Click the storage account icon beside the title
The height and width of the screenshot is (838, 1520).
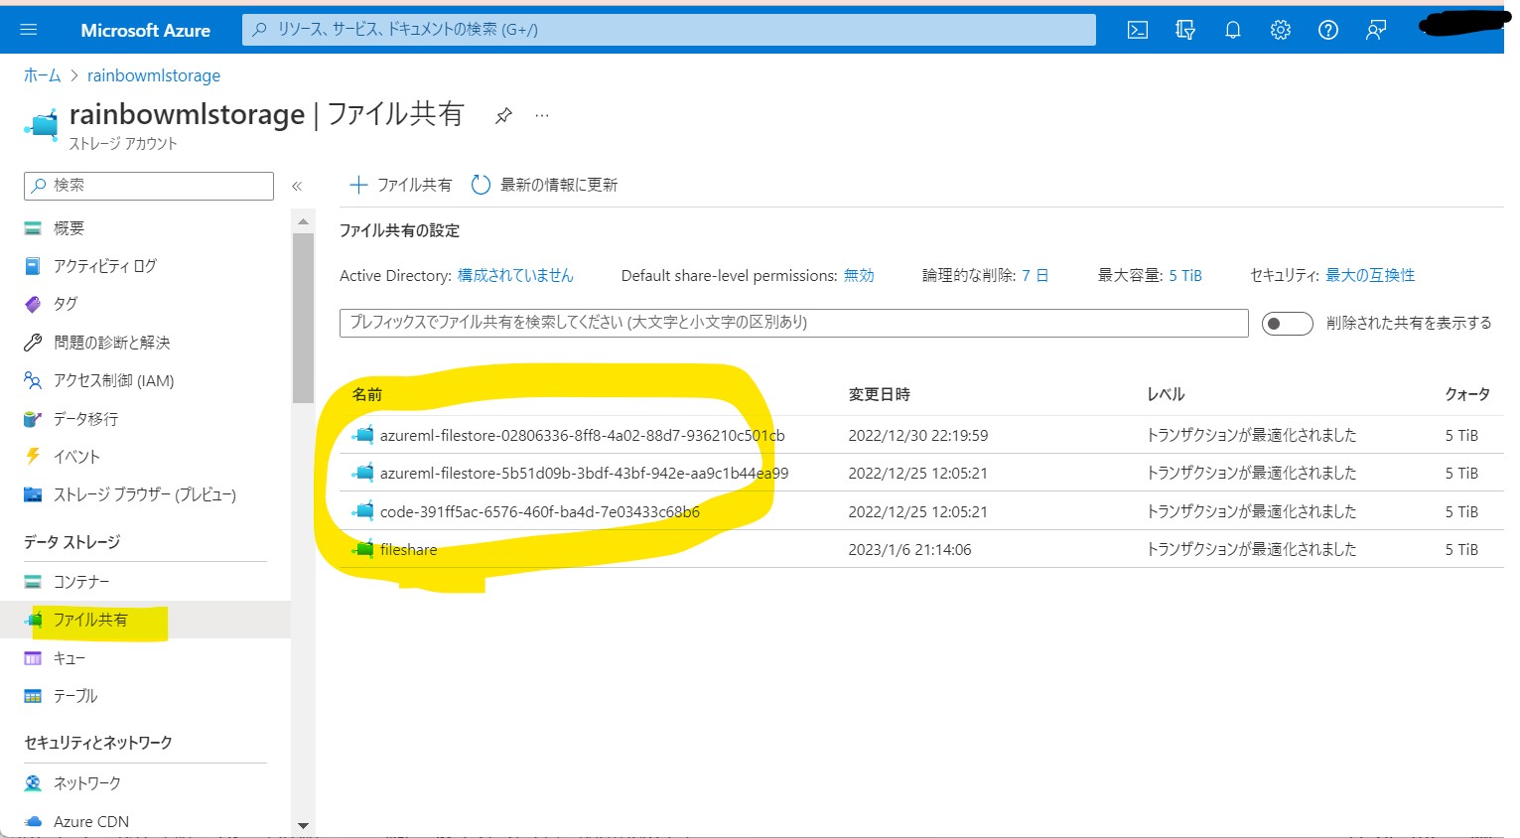(42, 125)
